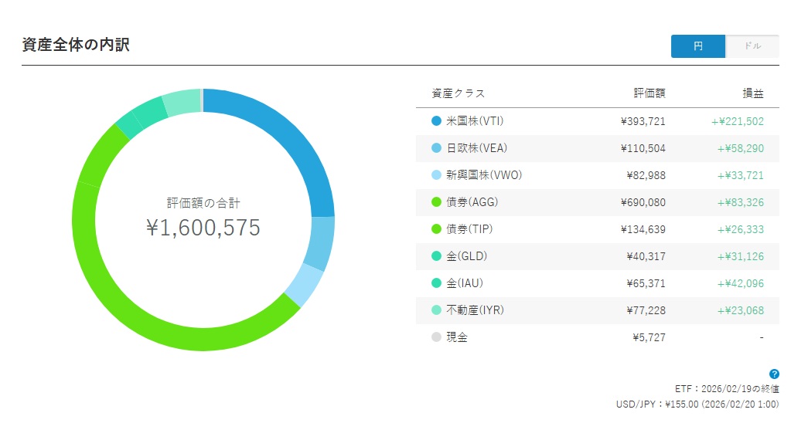Click the 現金 gray legend dot
This screenshot has width=801, height=423.
click(437, 337)
